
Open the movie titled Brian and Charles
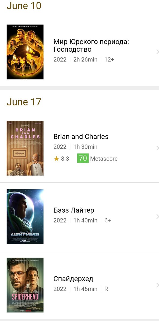pos(81,136)
